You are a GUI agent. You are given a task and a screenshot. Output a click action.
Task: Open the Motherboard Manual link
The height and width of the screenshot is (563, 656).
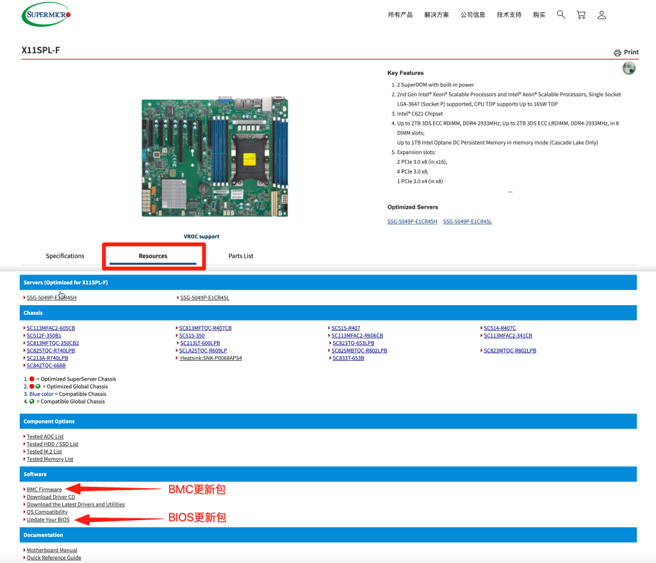click(52, 550)
